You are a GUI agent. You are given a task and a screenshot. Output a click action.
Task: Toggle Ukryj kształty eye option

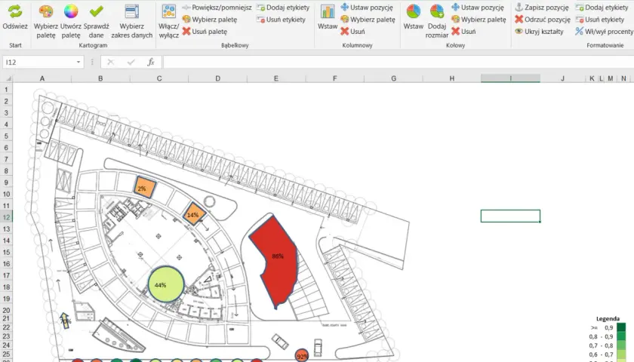tap(539, 31)
